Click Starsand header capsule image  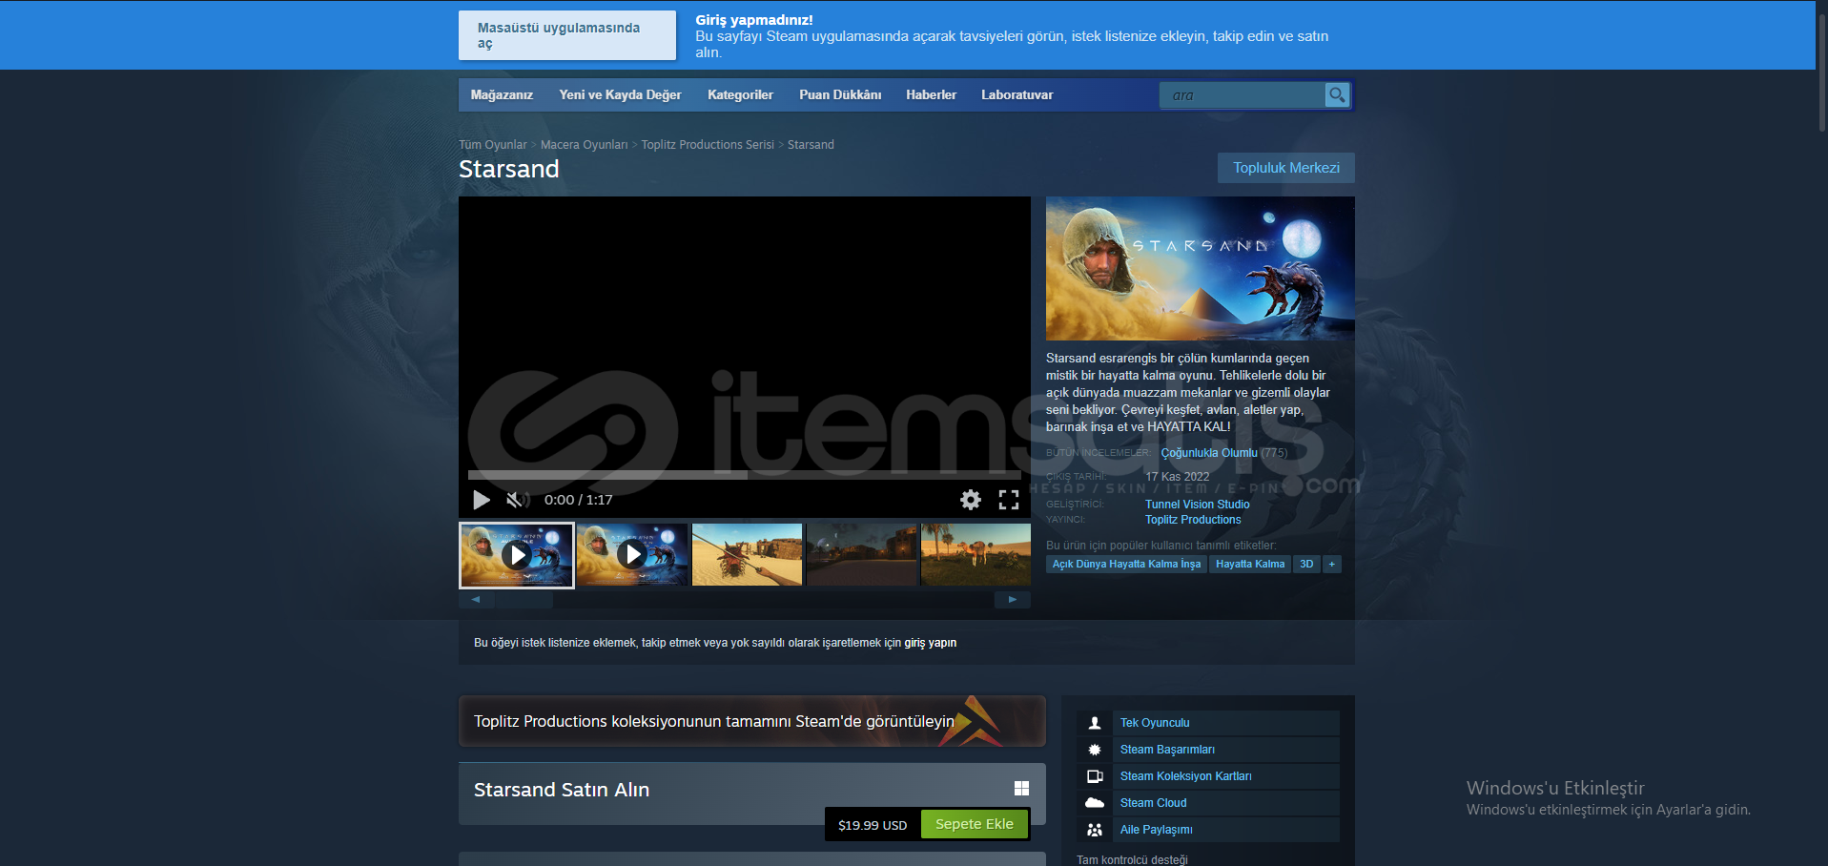point(1201,268)
